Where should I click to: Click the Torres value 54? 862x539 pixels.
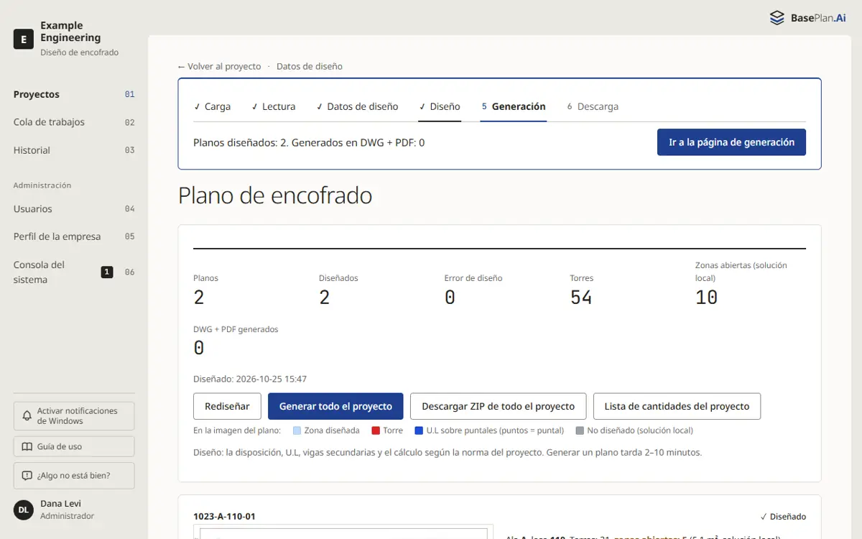[x=581, y=298]
